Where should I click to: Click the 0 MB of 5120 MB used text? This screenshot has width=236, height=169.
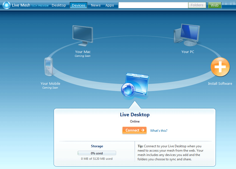coord(97,159)
